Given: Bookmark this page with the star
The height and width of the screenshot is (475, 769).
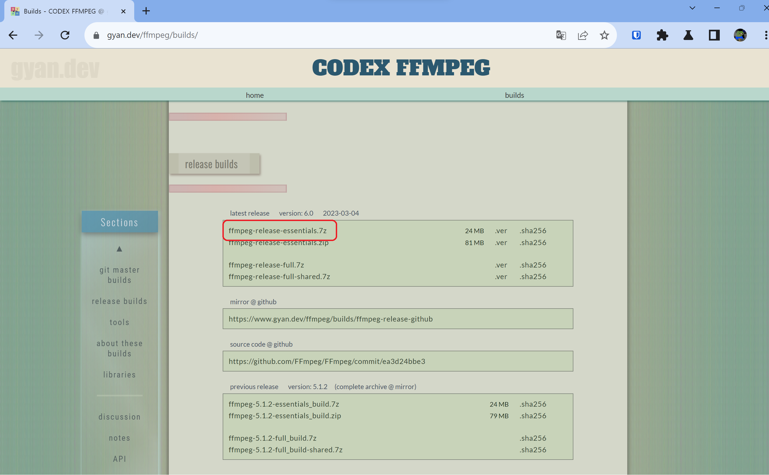Looking at the screenshot, I should point(604,35).
